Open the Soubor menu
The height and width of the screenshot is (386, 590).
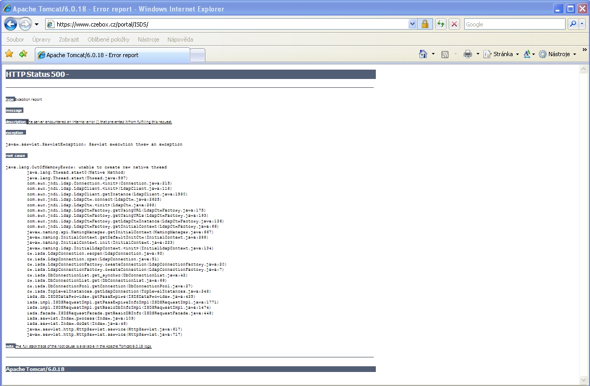pyautogui.click(x=15, y=39)
